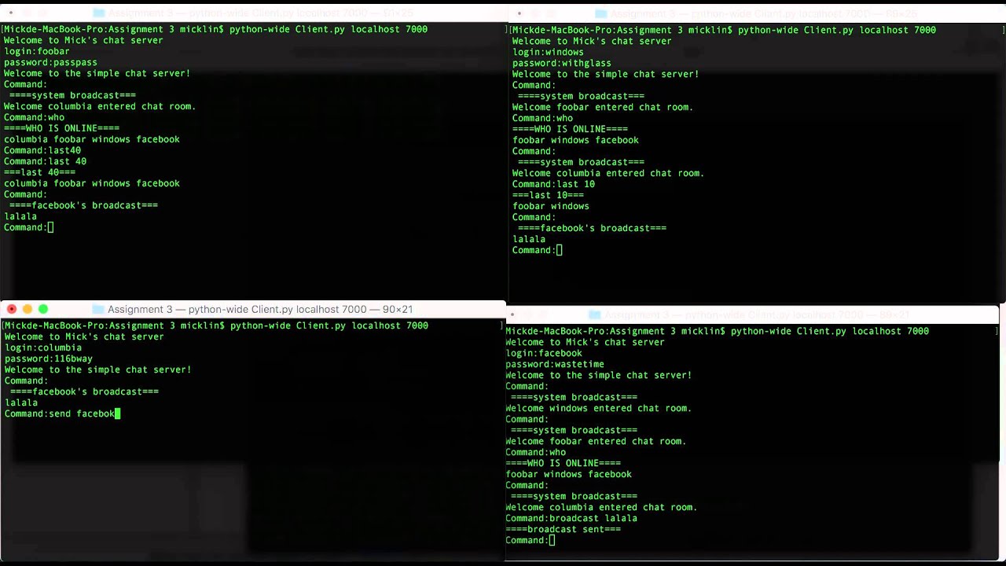Viewport: 1006px width, 566px height.
Task: Click 'WHO IS ONLINE' header in facebook terminal
Action: 563,463
